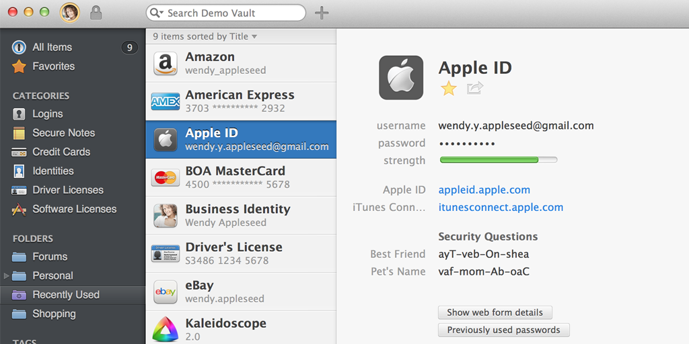Click the Credit Cards category label
Screen dimensions: 689x344
point(61,153)
